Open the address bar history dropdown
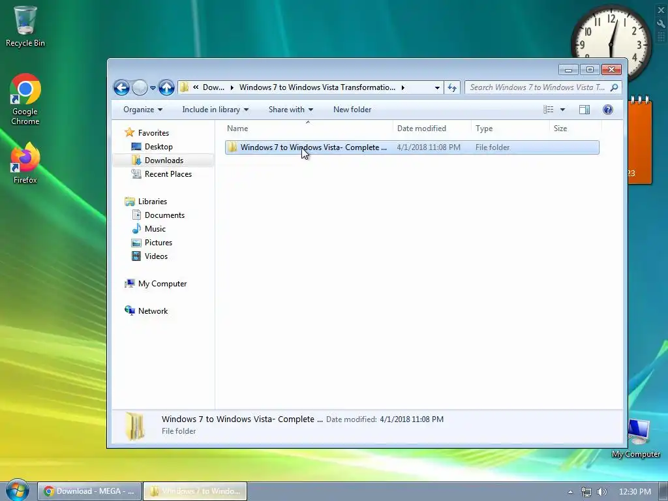The height and width of the screenshot is (501, 668). point(437,88)
